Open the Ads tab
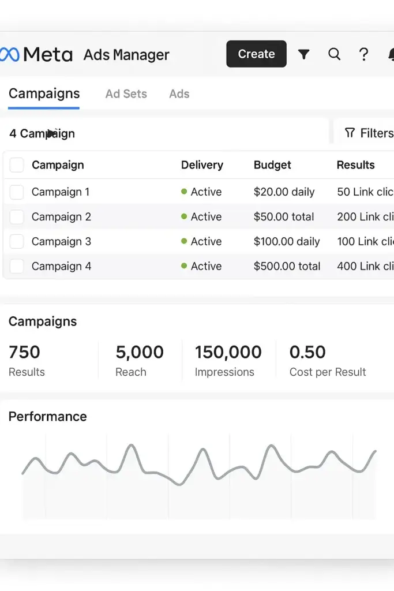This screenshot has height=591, width=394. (179, 93)
